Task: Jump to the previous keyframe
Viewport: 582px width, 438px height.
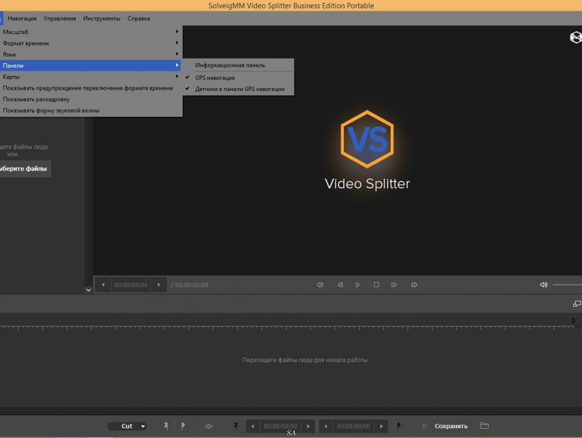Action: coord(320,285)
